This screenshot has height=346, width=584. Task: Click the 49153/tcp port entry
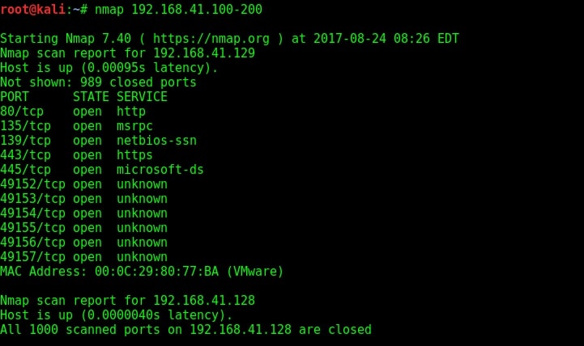pos(83,199)
